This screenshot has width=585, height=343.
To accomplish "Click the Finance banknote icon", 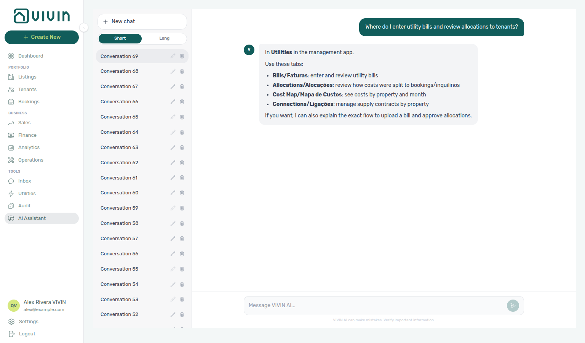I will pyautogui.click(x=11, y=135).
